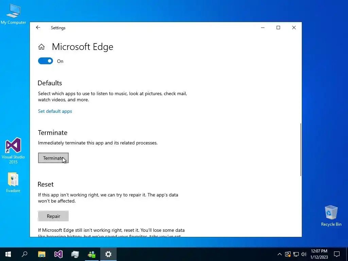Viewport: 348px width, 261px height.
Task: Click the Reset section heading
Action: [x=46, y=184]
